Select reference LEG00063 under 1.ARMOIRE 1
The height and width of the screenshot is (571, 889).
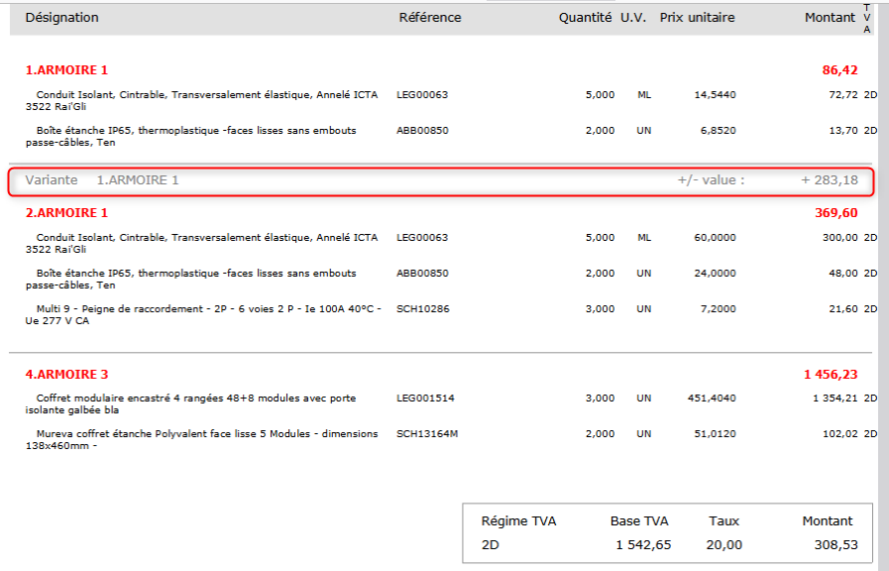(422, 95)
